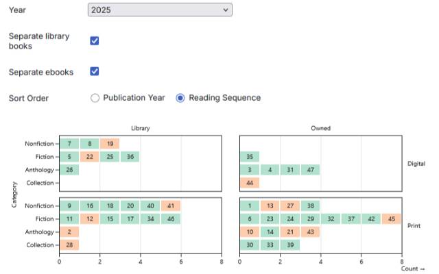Toggle the Separate ebooks checkbox
The height and width of the screenshot is (274, 439).
coord(95,71)
